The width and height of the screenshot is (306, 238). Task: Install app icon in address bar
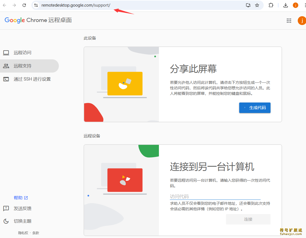(248, 5)
